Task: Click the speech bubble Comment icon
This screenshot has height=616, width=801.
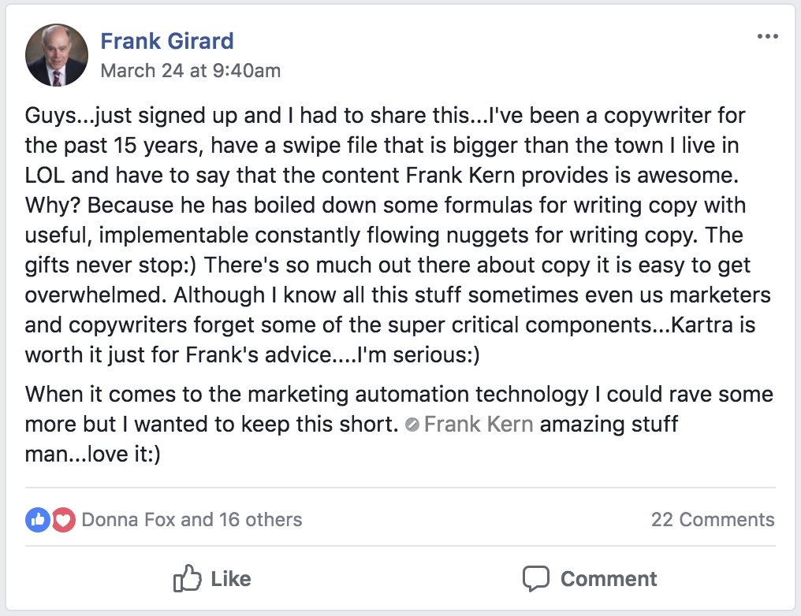Action: 536,579
